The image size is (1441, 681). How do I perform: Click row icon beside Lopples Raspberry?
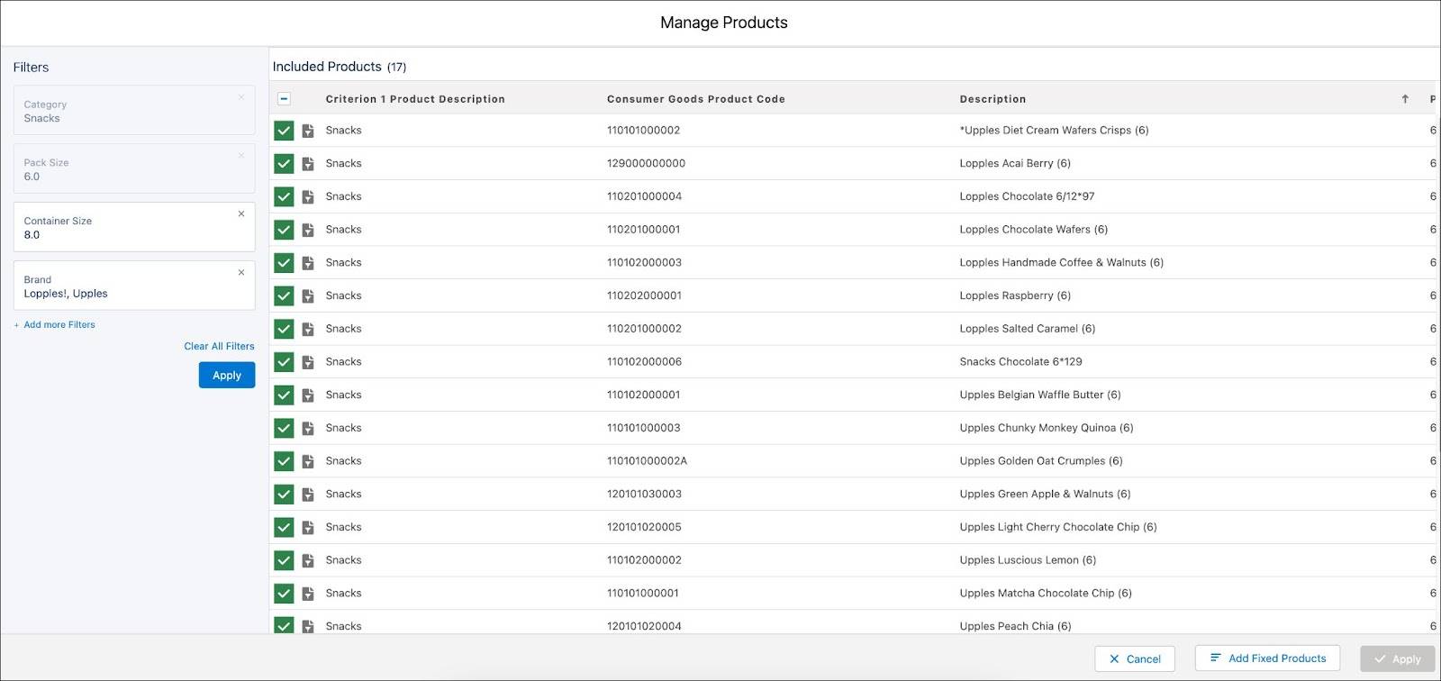point(308,295)
